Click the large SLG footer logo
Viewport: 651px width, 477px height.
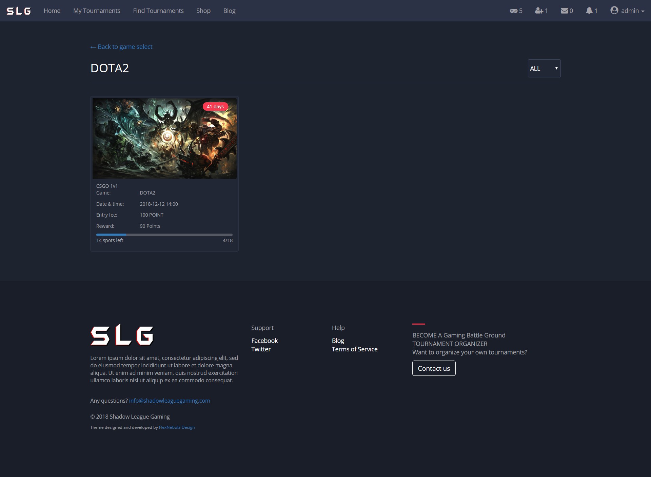122,335
